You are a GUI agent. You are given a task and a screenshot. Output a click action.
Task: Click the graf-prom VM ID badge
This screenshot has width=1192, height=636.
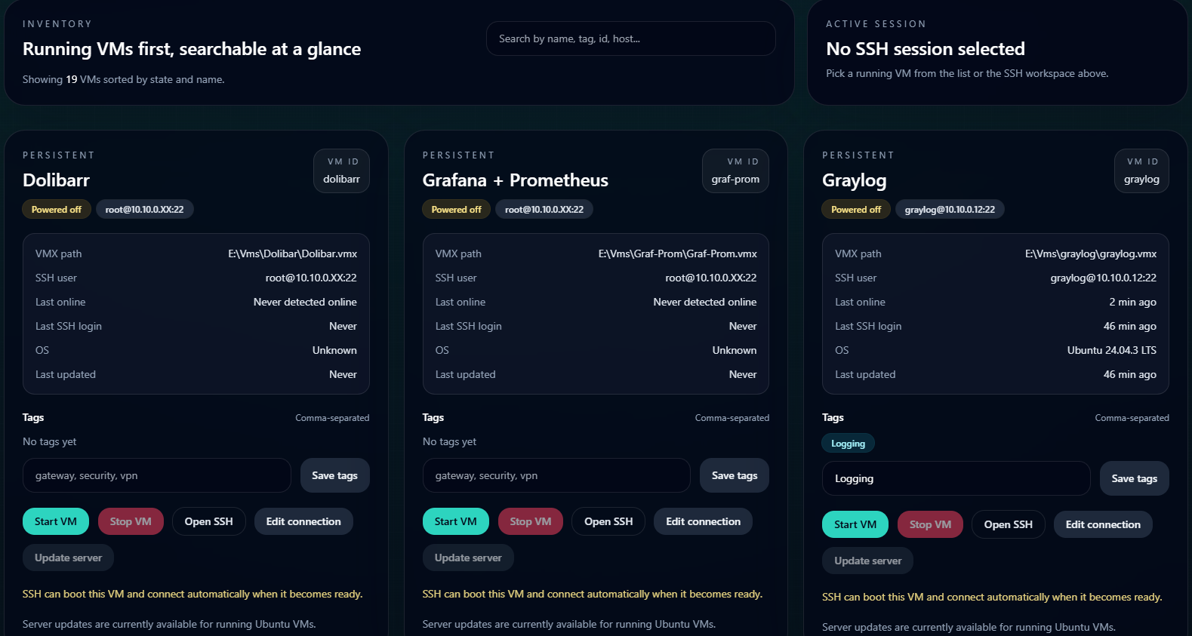click(x=736, y=171)
